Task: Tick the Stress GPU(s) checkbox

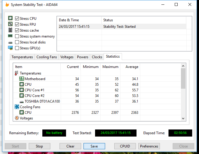Action: click(x=17, y=48)
